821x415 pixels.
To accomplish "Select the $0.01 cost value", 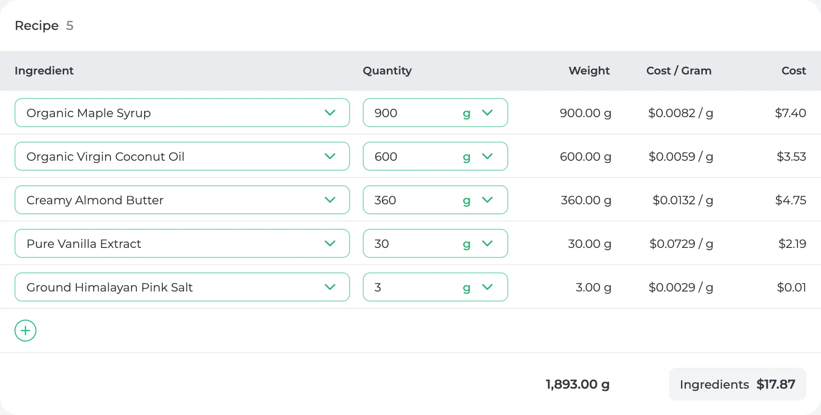I will 791,287.
